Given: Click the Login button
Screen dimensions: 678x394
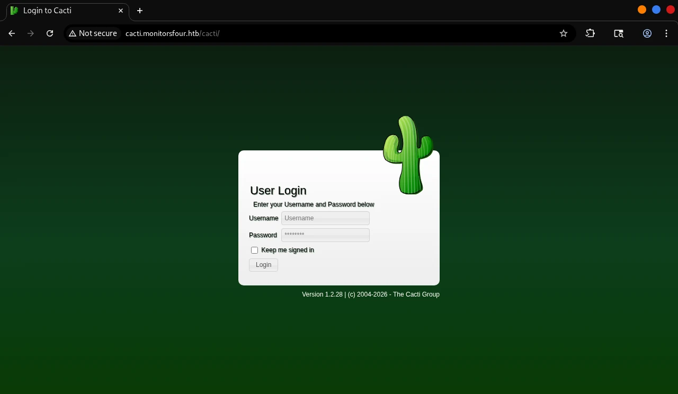Looking at the screenshot, I should click(263, 265).
